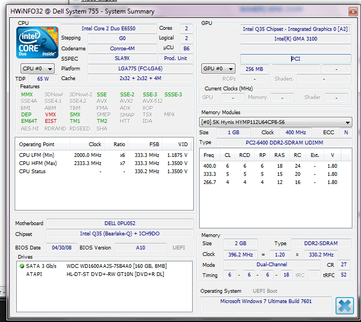This screenshot has height=322, width=361.
Task: Open the CPU #0 selector dropdown
Action: (x=37, y=69)
